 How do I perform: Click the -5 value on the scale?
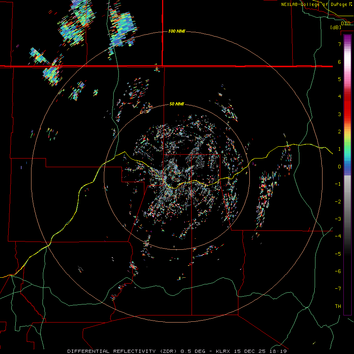pos(338,254)
